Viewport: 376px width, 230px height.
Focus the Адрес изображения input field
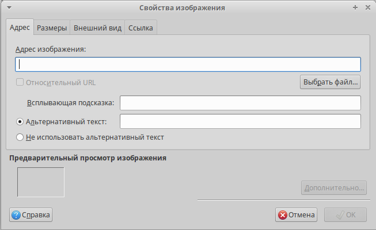[x=188, y=64]
